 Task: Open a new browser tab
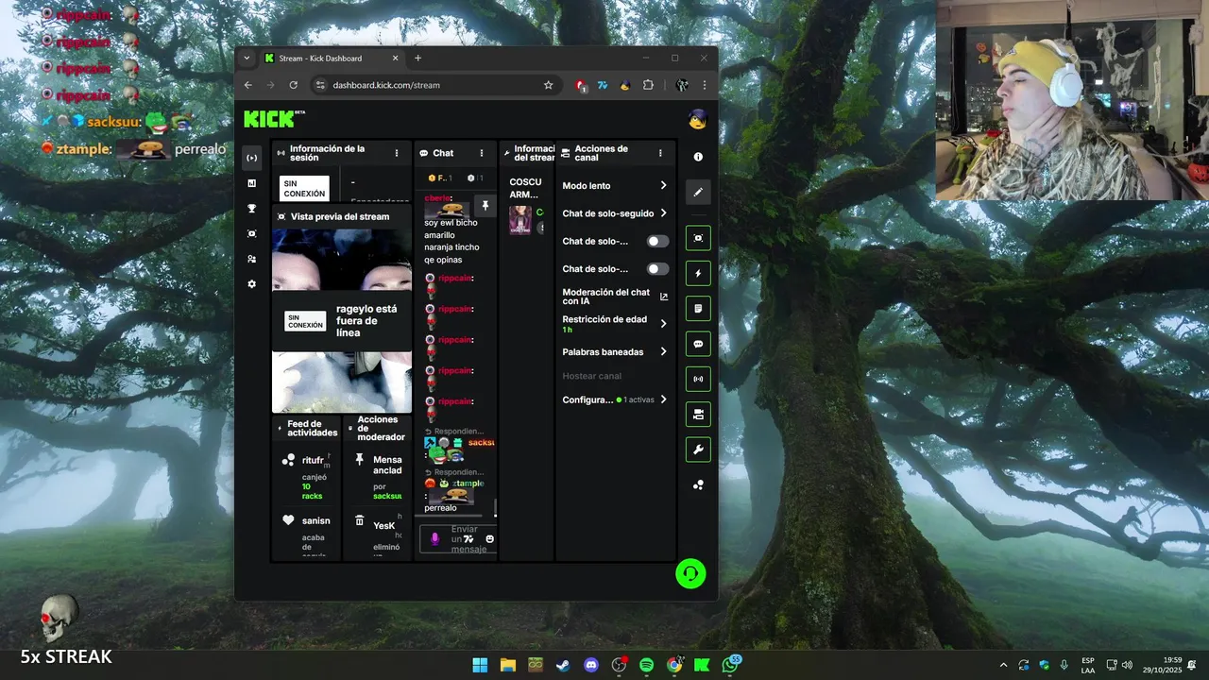(x=417, y=58)
